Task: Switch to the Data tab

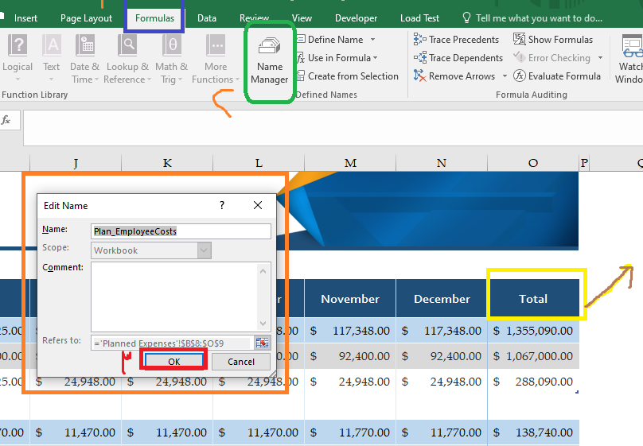Action: coord(207,18)
